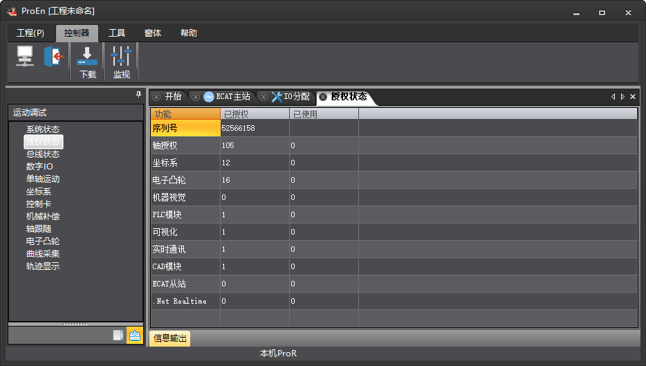Select 授权状态 in the tree

coord(43,142)
